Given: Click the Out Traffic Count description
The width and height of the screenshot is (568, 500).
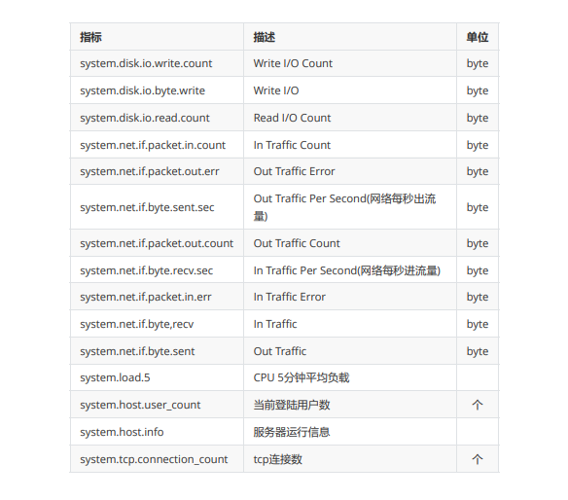Looking at the screenshot, I should [x=297, y=243].
